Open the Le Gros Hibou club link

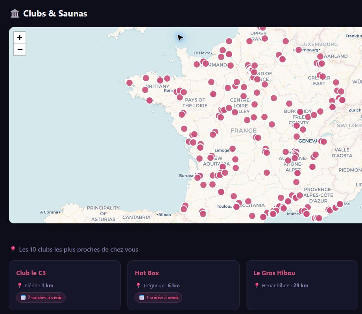(x=274, y=273)
